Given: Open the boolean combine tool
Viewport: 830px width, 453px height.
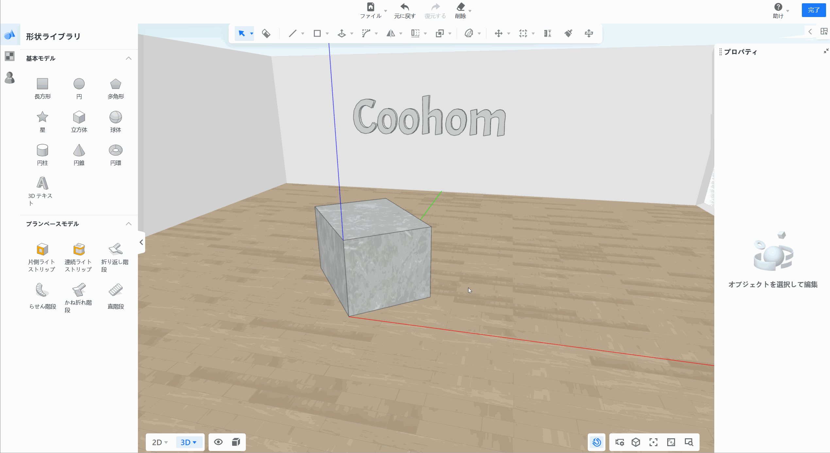Looking at the screenshot, I should click(x=440, y=33).
